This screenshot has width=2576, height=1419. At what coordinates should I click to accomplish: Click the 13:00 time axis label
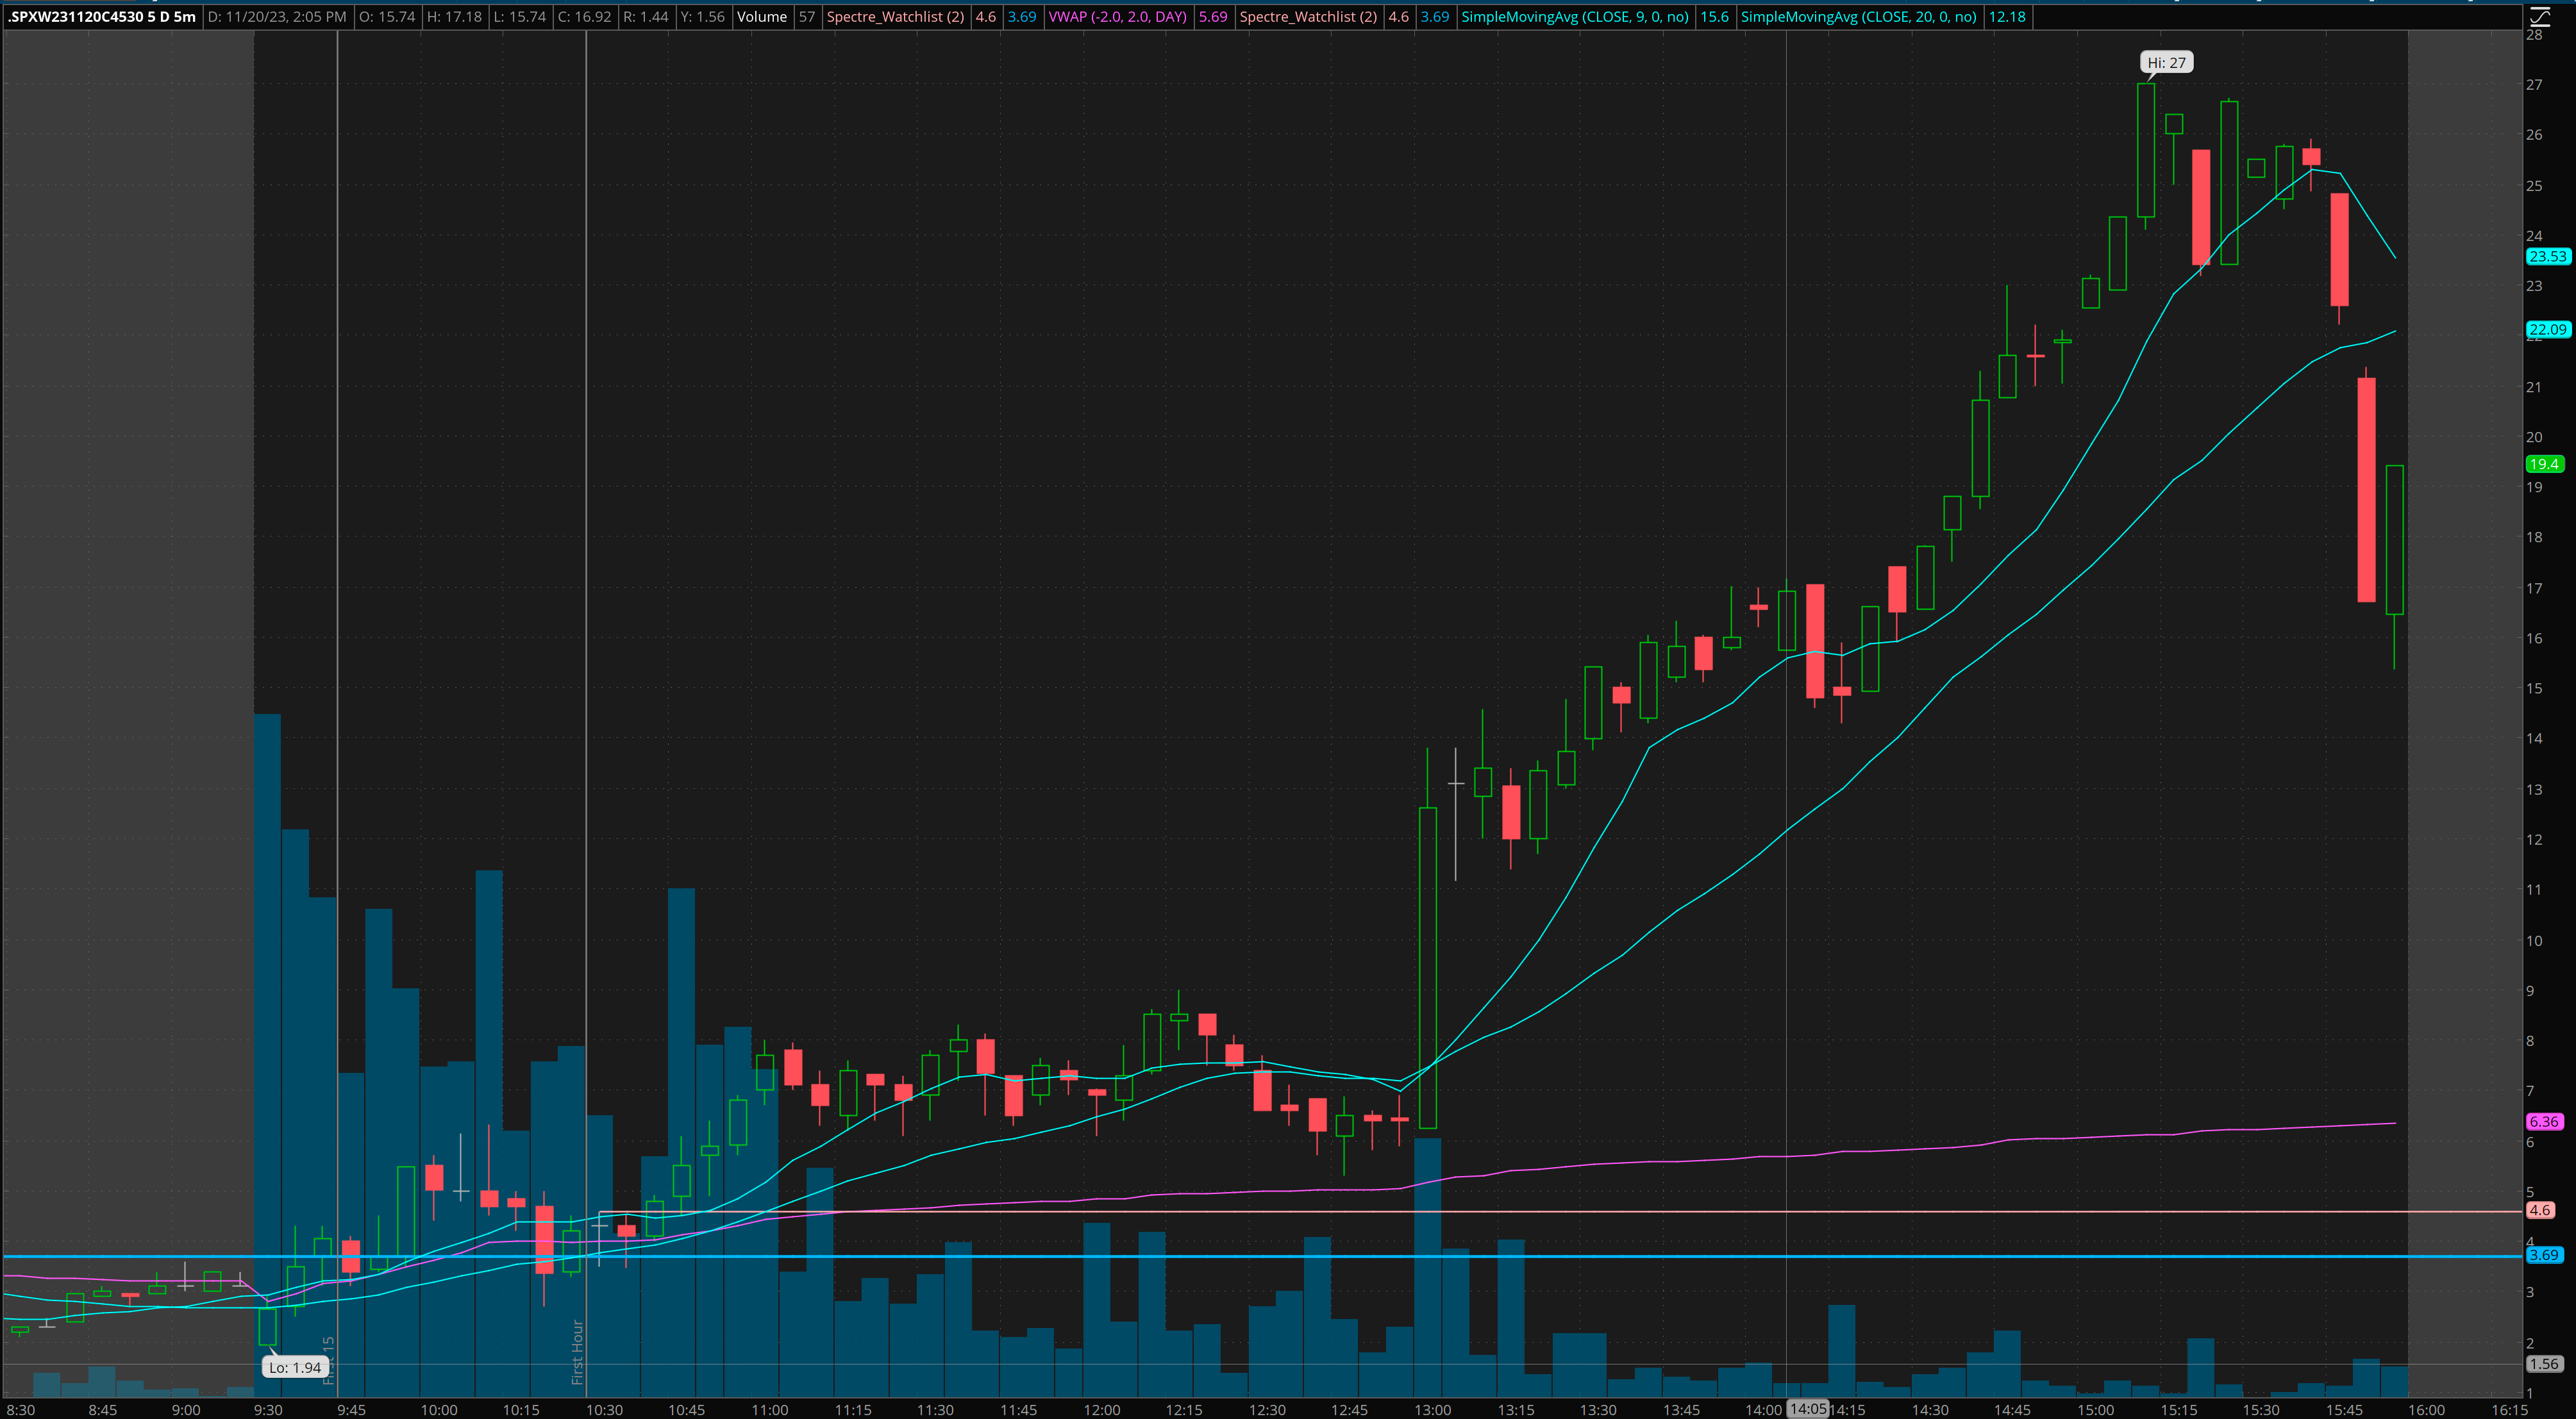pyautogui.click(x=1432, y=1410)
